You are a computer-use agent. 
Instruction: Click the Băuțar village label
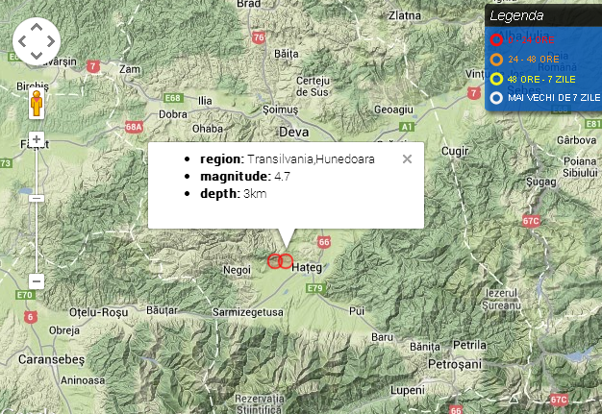[162, 310]
